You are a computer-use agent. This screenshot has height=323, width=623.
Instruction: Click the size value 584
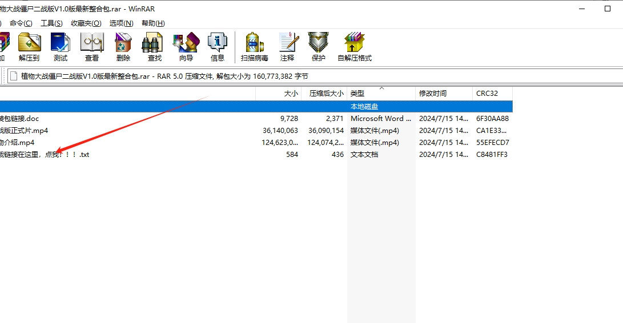pyautogui.click(x=292, y=154)
